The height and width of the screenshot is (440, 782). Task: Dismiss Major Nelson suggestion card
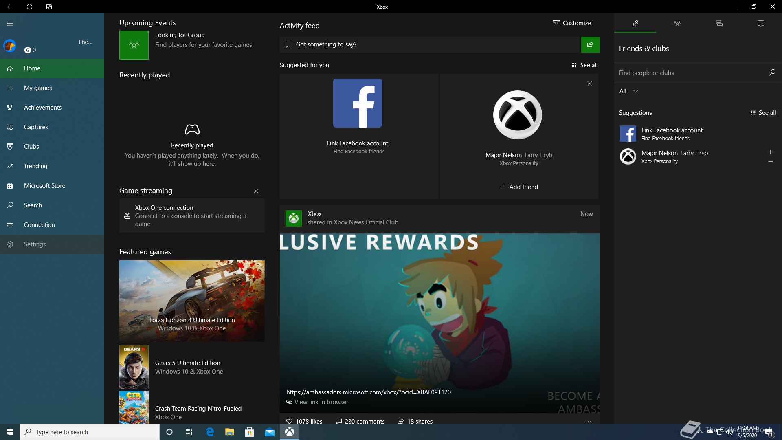tap(590, 84)
